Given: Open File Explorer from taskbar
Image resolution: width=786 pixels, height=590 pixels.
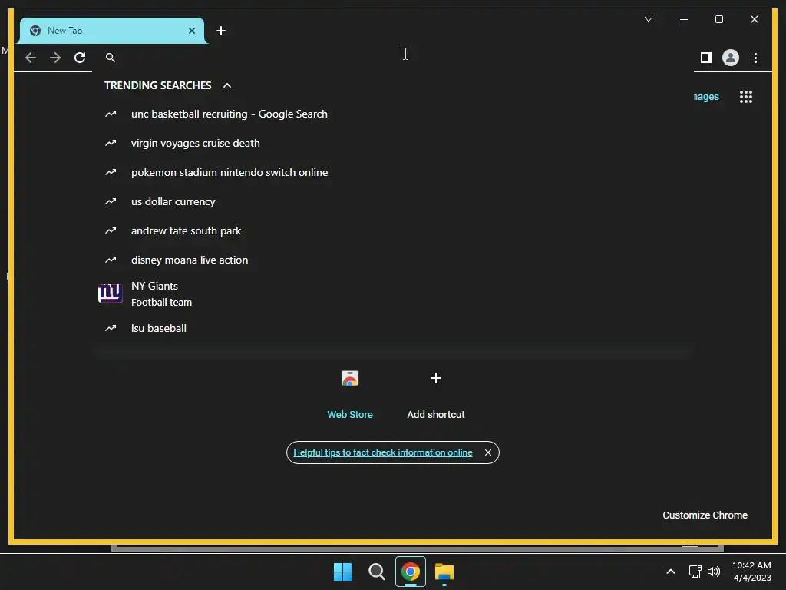Looking at the screenshot, I should [x=444, y=572].
